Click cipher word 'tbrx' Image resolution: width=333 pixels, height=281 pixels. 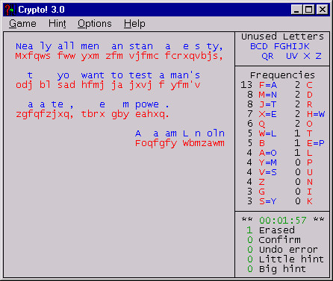[93, 114]
